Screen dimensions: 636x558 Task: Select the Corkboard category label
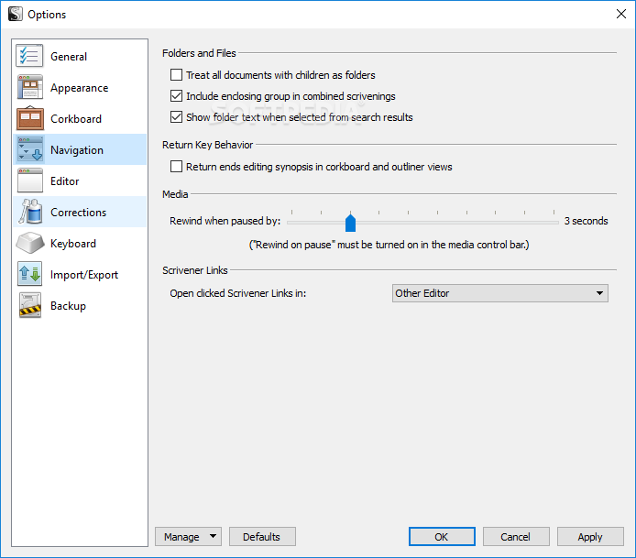(x=76, y=119)
